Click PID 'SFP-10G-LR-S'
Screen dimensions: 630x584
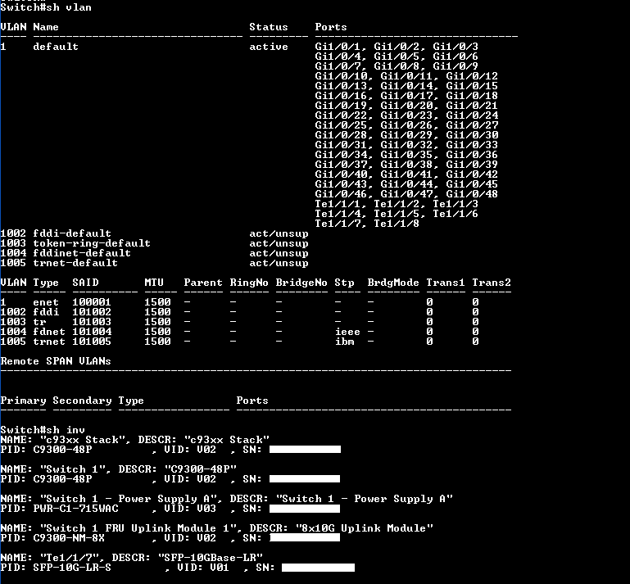pyautogui.click(x=72, y=568)
